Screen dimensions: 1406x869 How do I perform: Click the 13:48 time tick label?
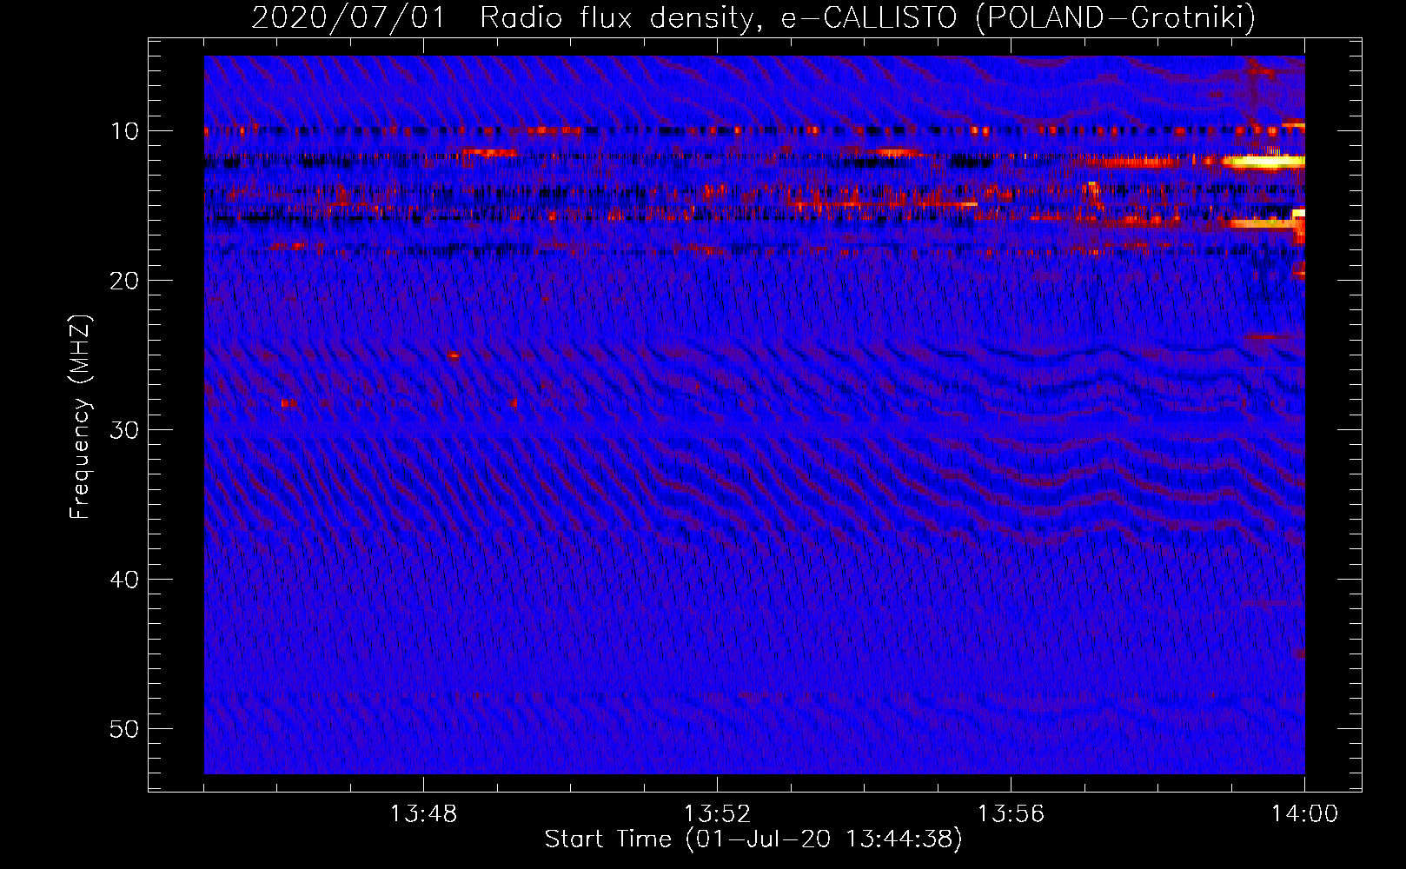tap(423, 814)
